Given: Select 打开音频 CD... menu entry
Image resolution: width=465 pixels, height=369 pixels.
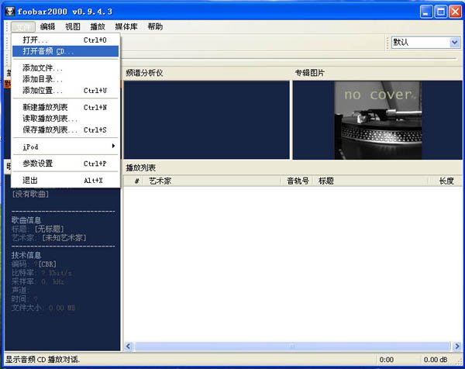Looking at the screenshot, I should (x=66, y=51).
